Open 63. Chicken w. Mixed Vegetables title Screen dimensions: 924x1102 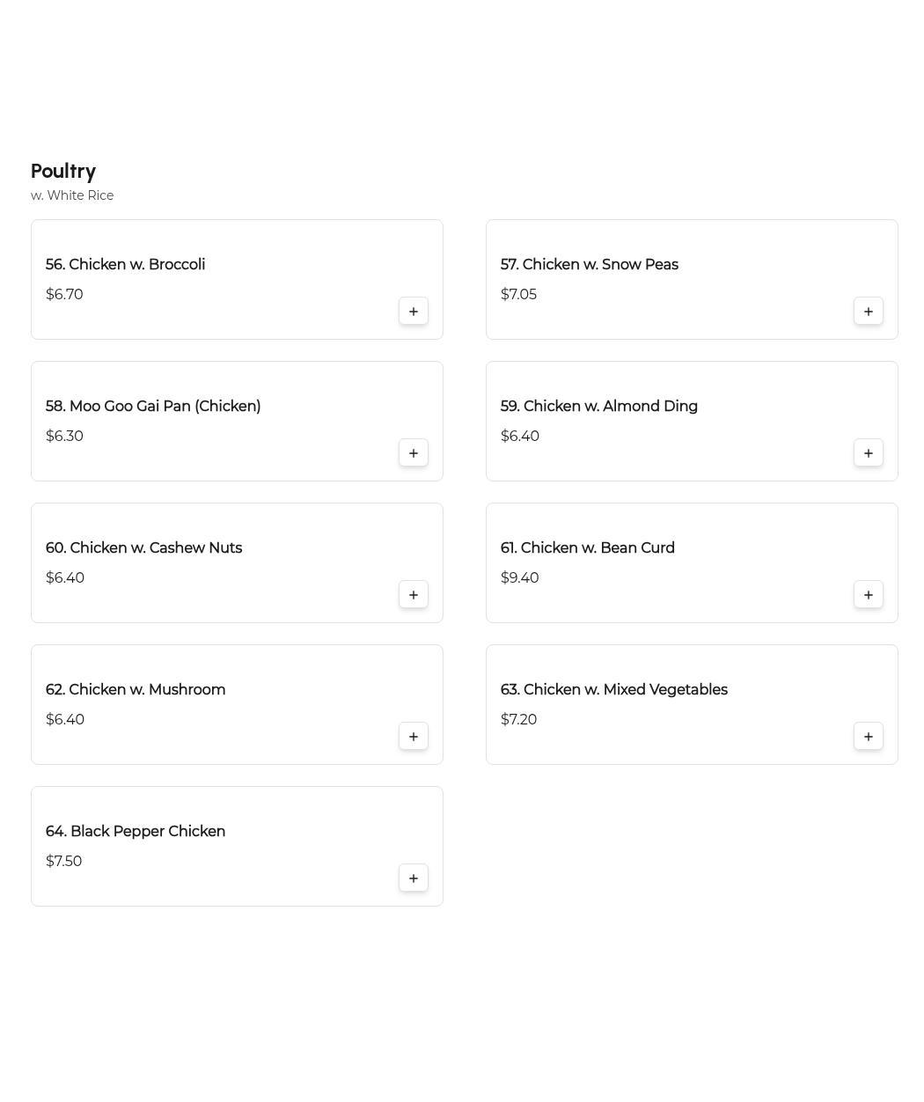613,690
